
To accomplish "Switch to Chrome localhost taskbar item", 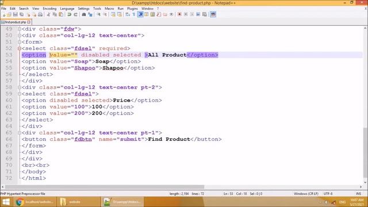I will click(34, 202).
